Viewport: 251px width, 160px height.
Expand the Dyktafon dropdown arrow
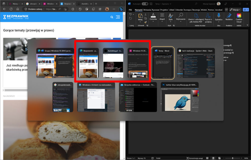coord(219,22)
